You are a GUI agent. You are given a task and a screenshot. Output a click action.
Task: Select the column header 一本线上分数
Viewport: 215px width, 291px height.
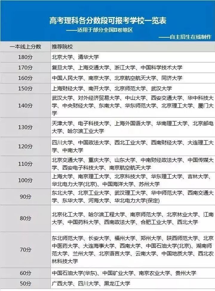click(25, 47)
